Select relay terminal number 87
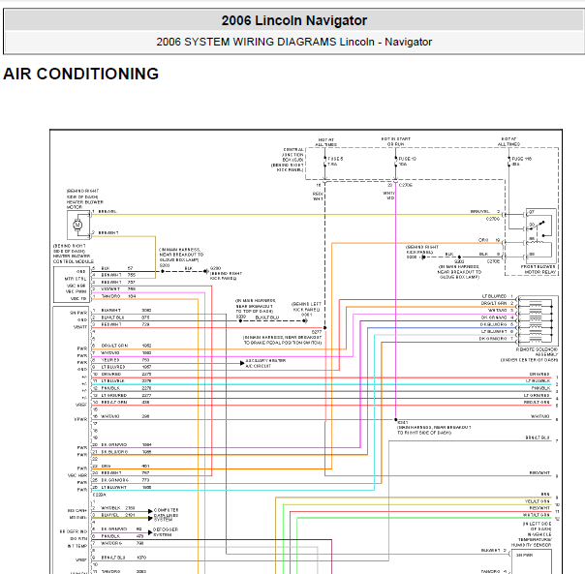This screenshot has height=574, width=585. pyautogui.click(x=532, y=212)
